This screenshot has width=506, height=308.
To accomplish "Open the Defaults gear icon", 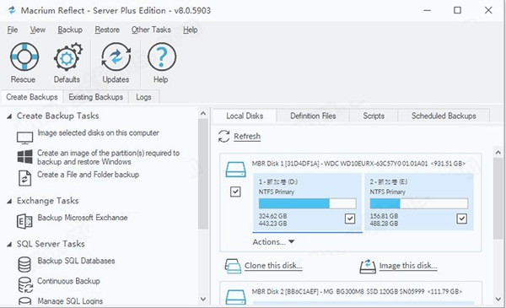I will (67, 57).
